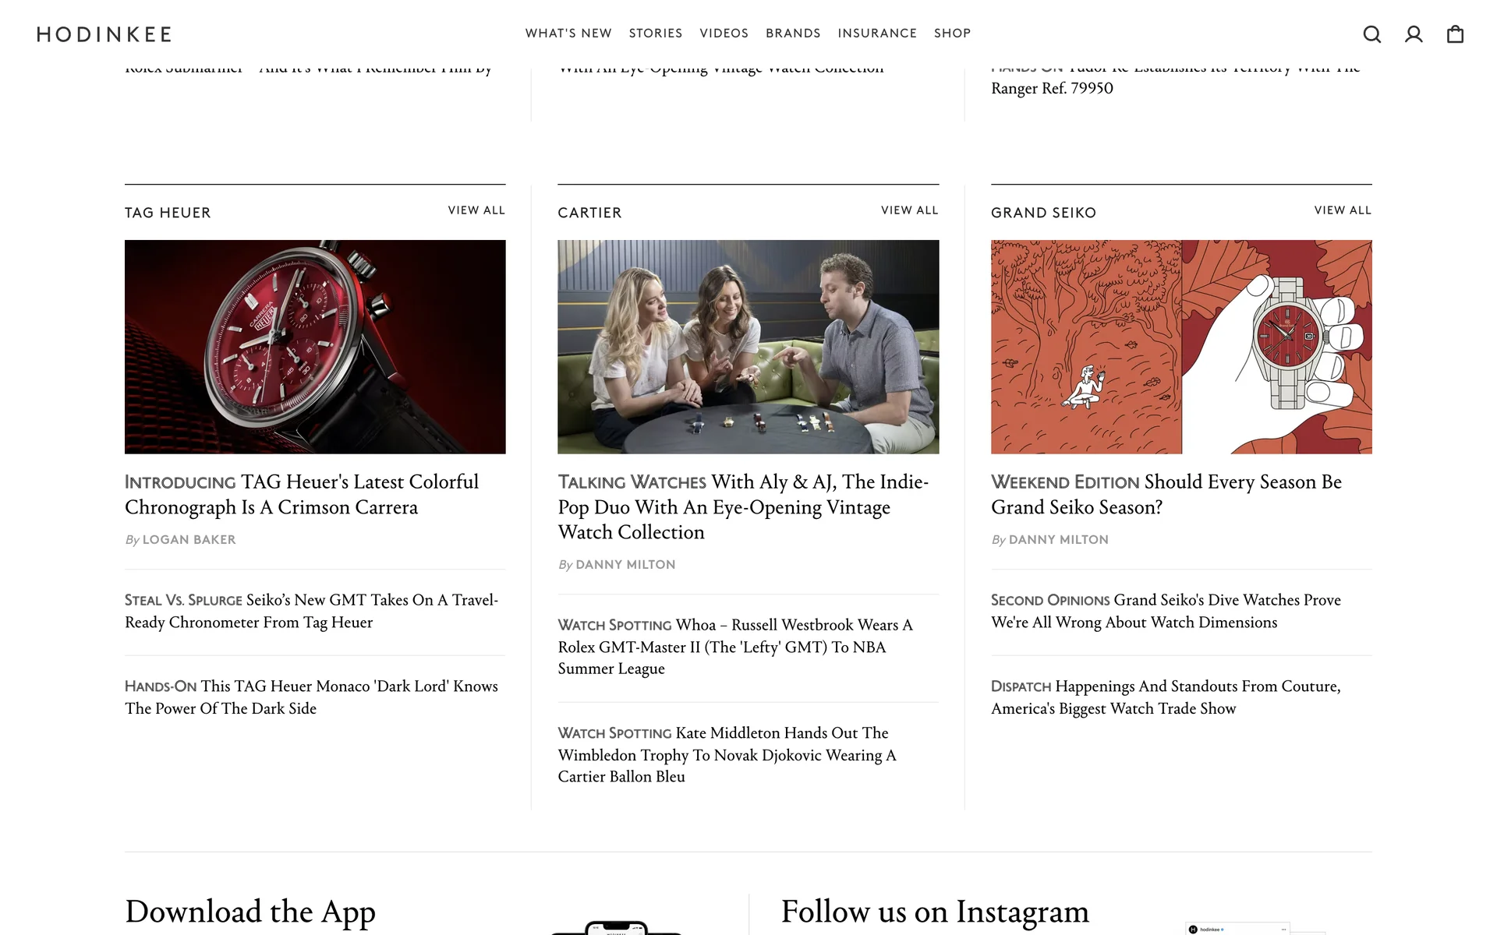This screenshot has height=935, width=1497.
Task: Click the HODINKEE logo
Action: tap(104, 34)
